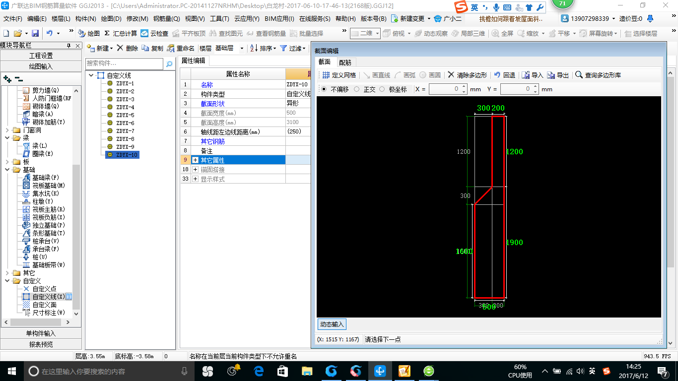Image resolution: width=678 pixels, height=381 pixels.
Task: Click the 广小二 assistant button
Action: pos(448,19)
